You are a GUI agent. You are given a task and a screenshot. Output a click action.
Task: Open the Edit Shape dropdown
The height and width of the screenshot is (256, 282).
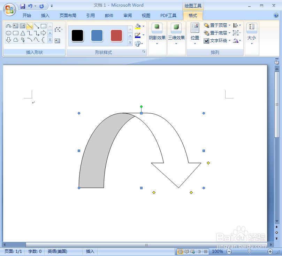[x=59, y=29]
